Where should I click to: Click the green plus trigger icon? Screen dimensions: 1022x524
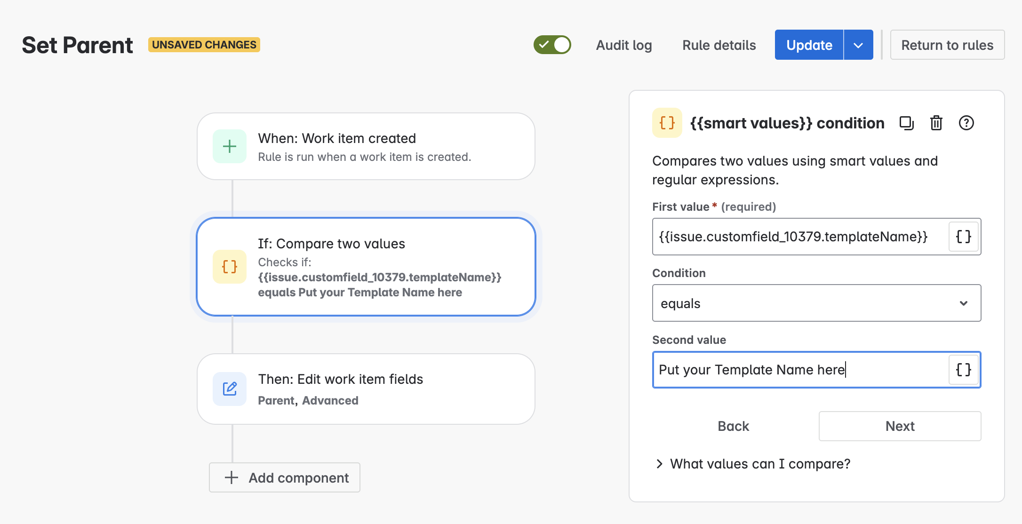pyautogui.click(x=229, y=146)
